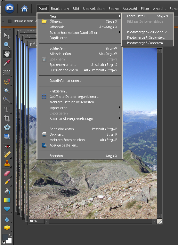The image size is (178, 245).
Task: Select the Eraser tool
Action: (7, 173)
